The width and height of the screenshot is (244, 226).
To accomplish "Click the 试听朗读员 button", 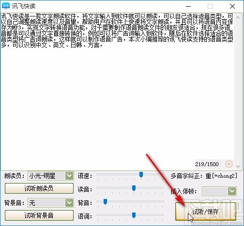I will click(39, 188).
